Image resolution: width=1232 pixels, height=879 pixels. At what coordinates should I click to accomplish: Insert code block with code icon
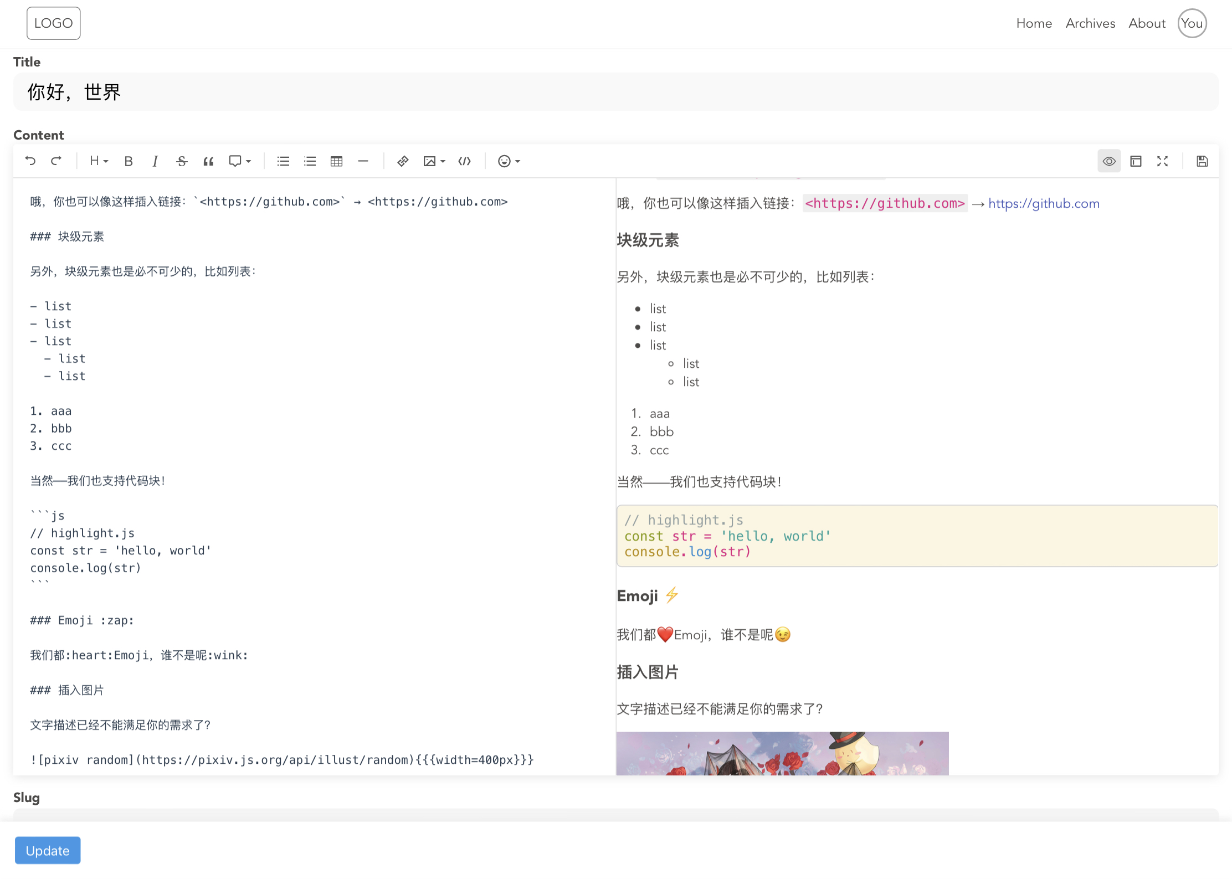464,161
